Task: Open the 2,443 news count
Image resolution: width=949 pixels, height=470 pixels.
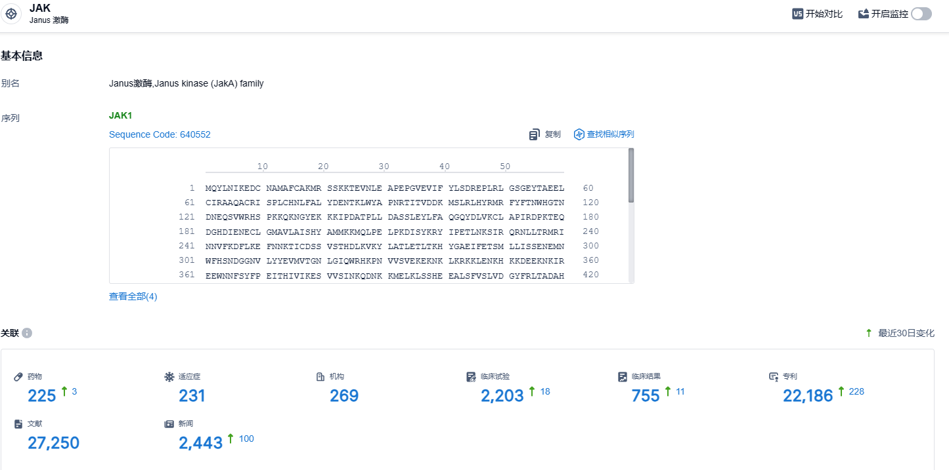Action: point(200,442)
